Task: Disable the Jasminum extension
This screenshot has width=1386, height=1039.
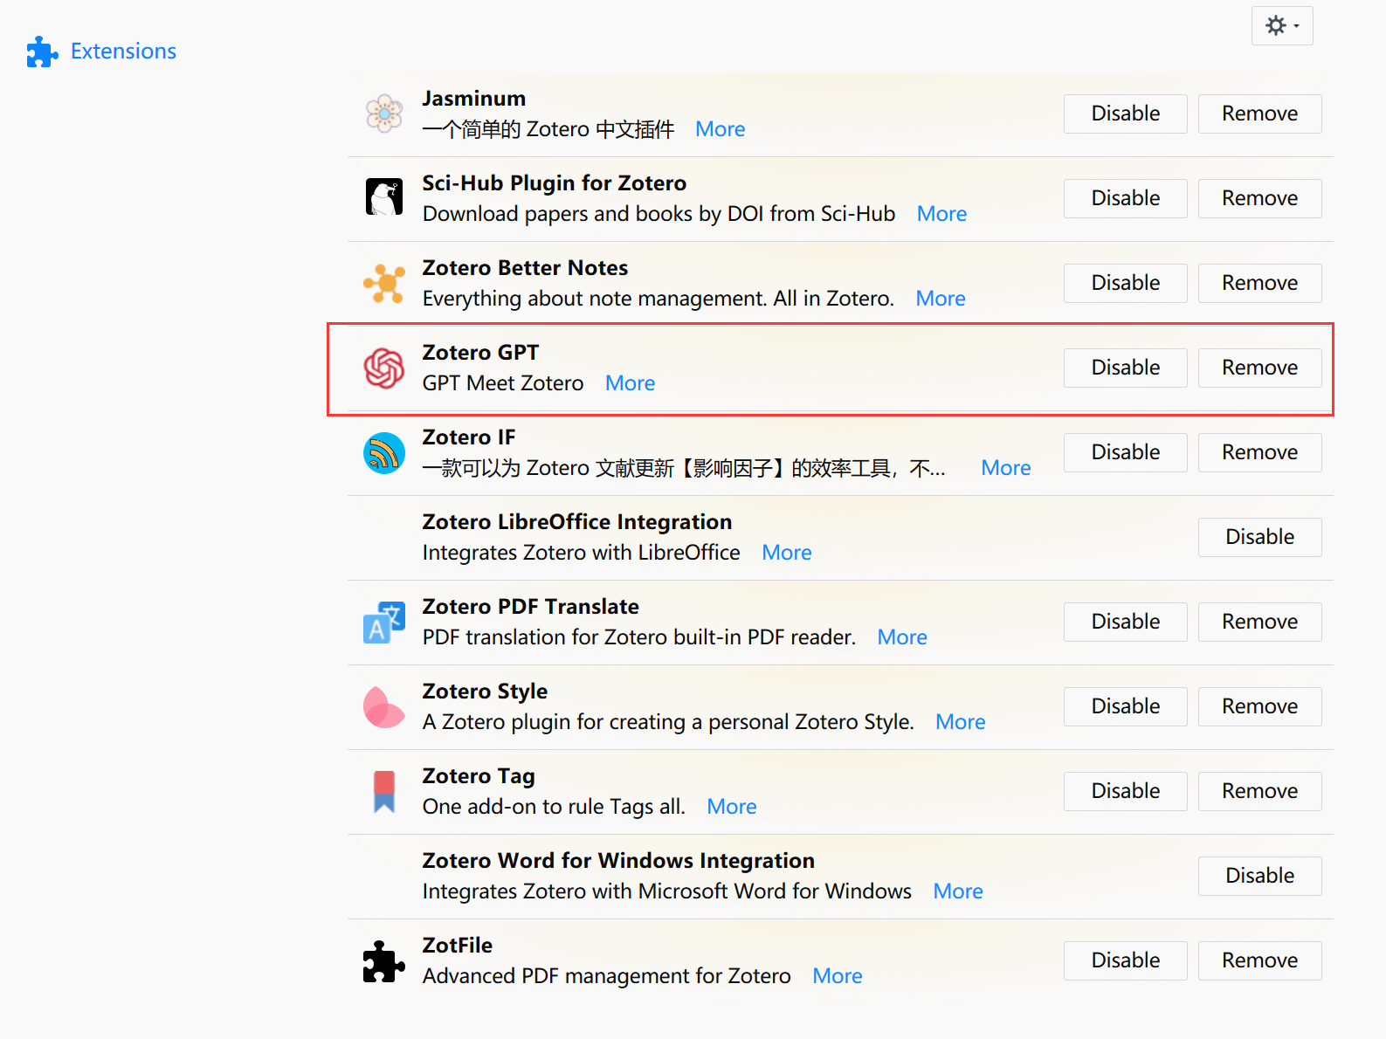Action: (1125, 114)
